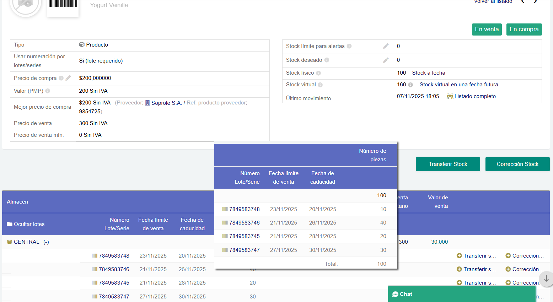This screenshot has height=302, width=553.
Task: Click pencil icon beside Stock deseado
Action: 386,60
